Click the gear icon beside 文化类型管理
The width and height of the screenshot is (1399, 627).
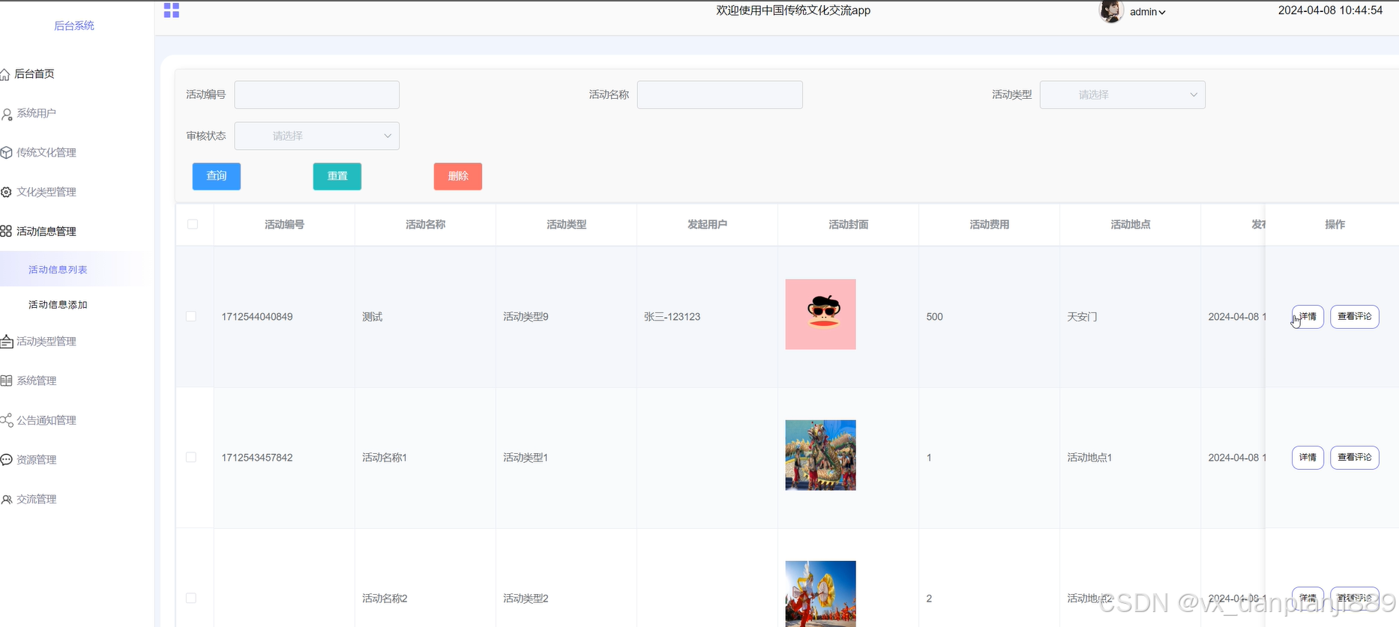pyautogui.click(x=6, y=193)
